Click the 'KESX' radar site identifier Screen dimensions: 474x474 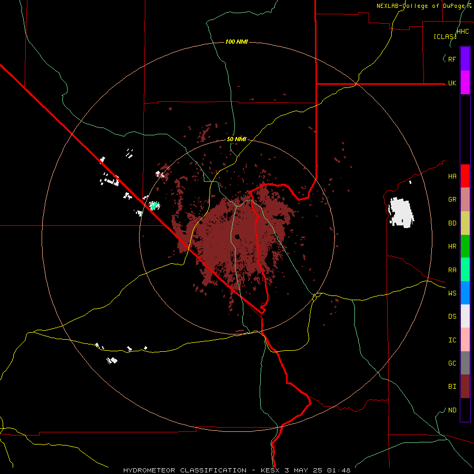coord(271,470)
